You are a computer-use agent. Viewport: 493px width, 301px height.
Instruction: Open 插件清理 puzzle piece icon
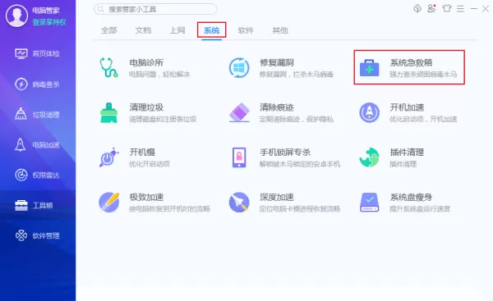(x=369, y=157)
